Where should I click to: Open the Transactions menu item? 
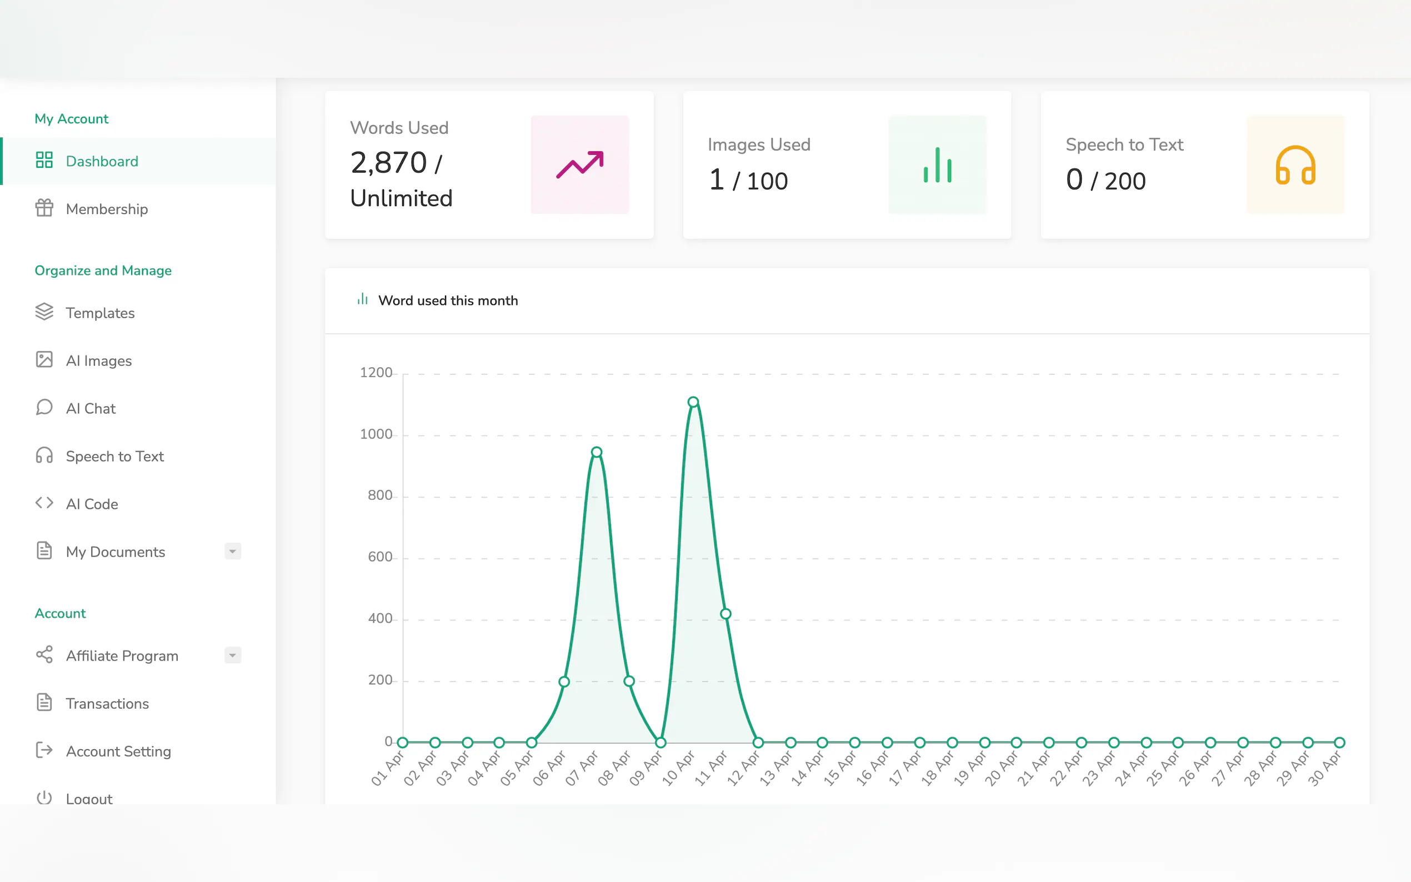pos(107,704)
